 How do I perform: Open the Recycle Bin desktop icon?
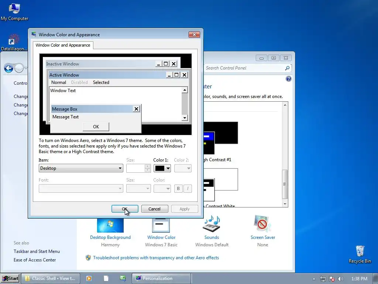tap(360, 254)
